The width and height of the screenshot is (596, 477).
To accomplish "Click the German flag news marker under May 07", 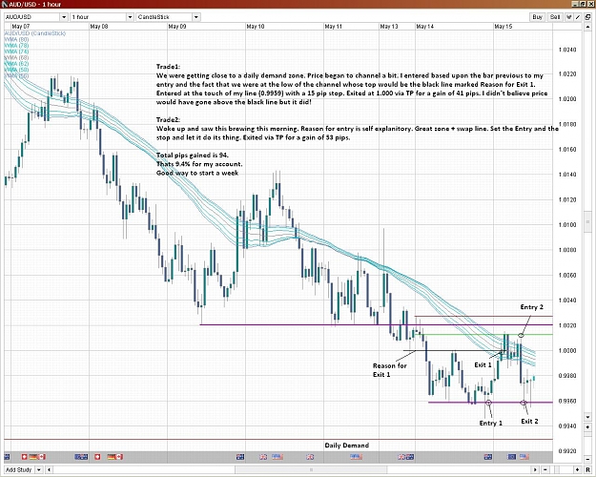I will [33, 456].
